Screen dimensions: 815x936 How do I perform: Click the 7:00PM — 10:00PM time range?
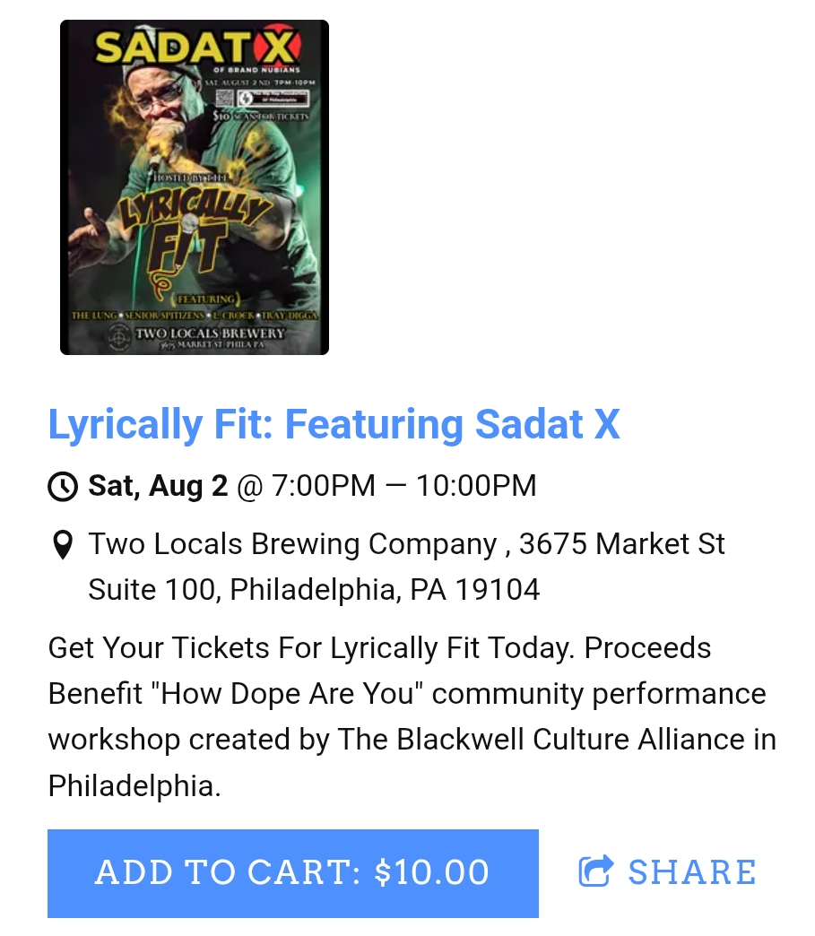pos(403,486)
